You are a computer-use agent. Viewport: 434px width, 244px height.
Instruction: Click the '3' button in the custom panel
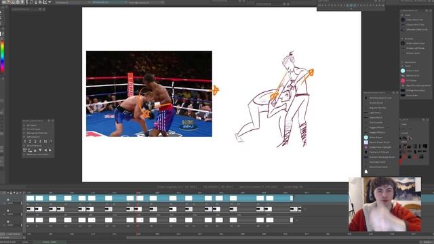click(35, 142)
